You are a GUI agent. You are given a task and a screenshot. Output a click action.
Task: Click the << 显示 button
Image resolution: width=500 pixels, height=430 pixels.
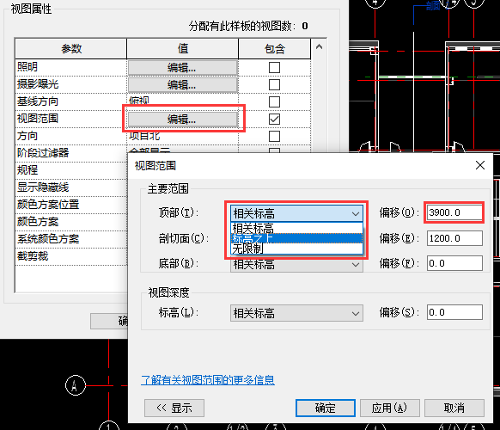174,408
